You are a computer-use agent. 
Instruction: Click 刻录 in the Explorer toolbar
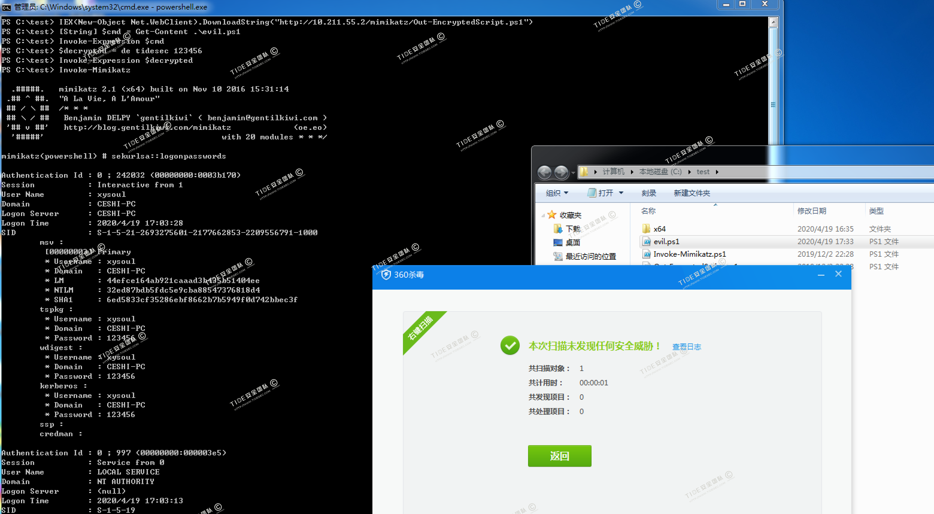[648, 193]
